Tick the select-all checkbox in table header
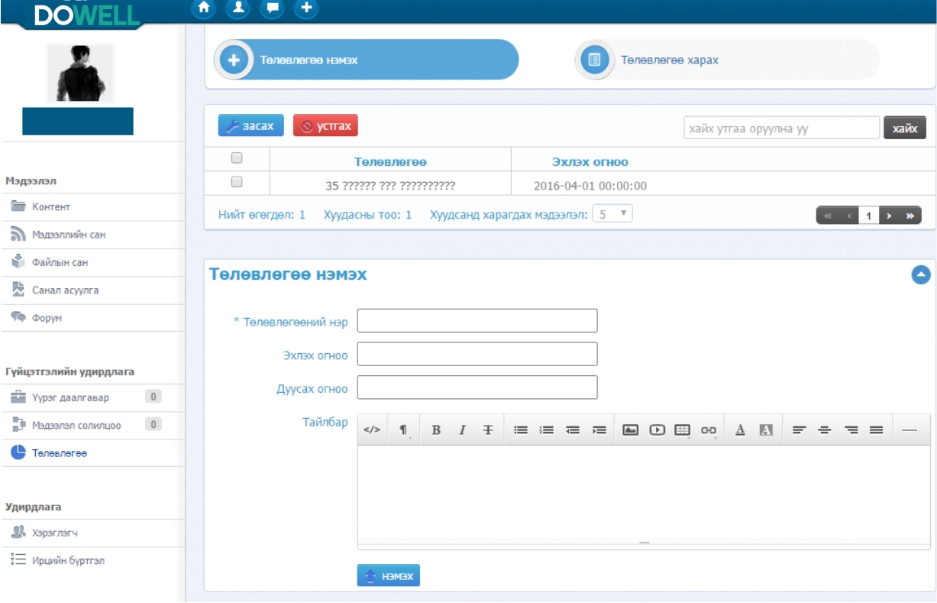The height and width of the screenshot is (603, 937). pos(237,158)
